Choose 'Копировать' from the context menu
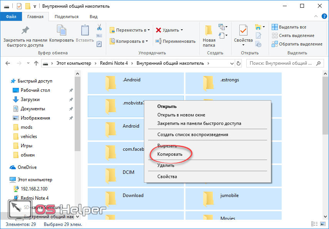This screenshot has width=329, height=229. point(170,153)
